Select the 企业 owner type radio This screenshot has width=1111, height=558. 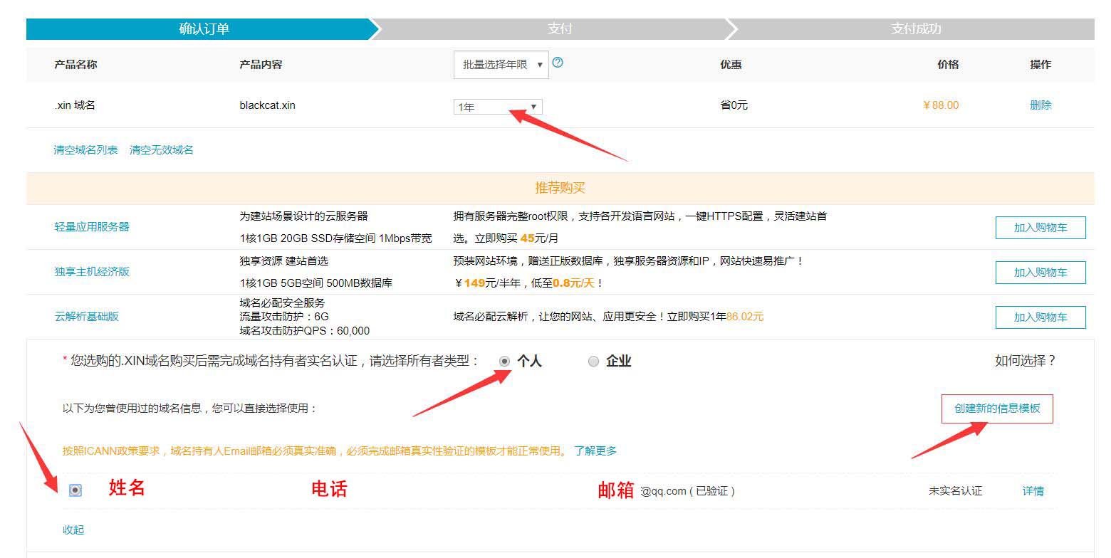click(x=593, y=362)
